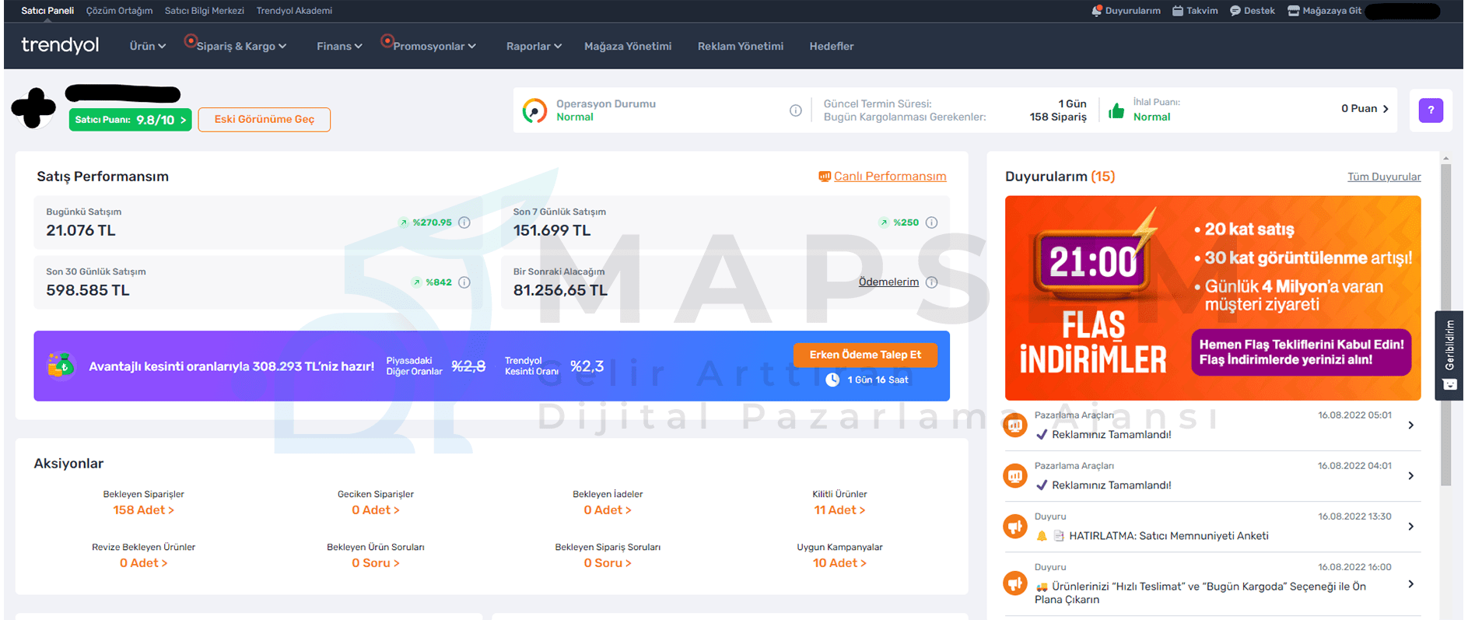Click the Canlı Performansım live icon
Screen dimensions: 1468x620
tap(825, 177)
